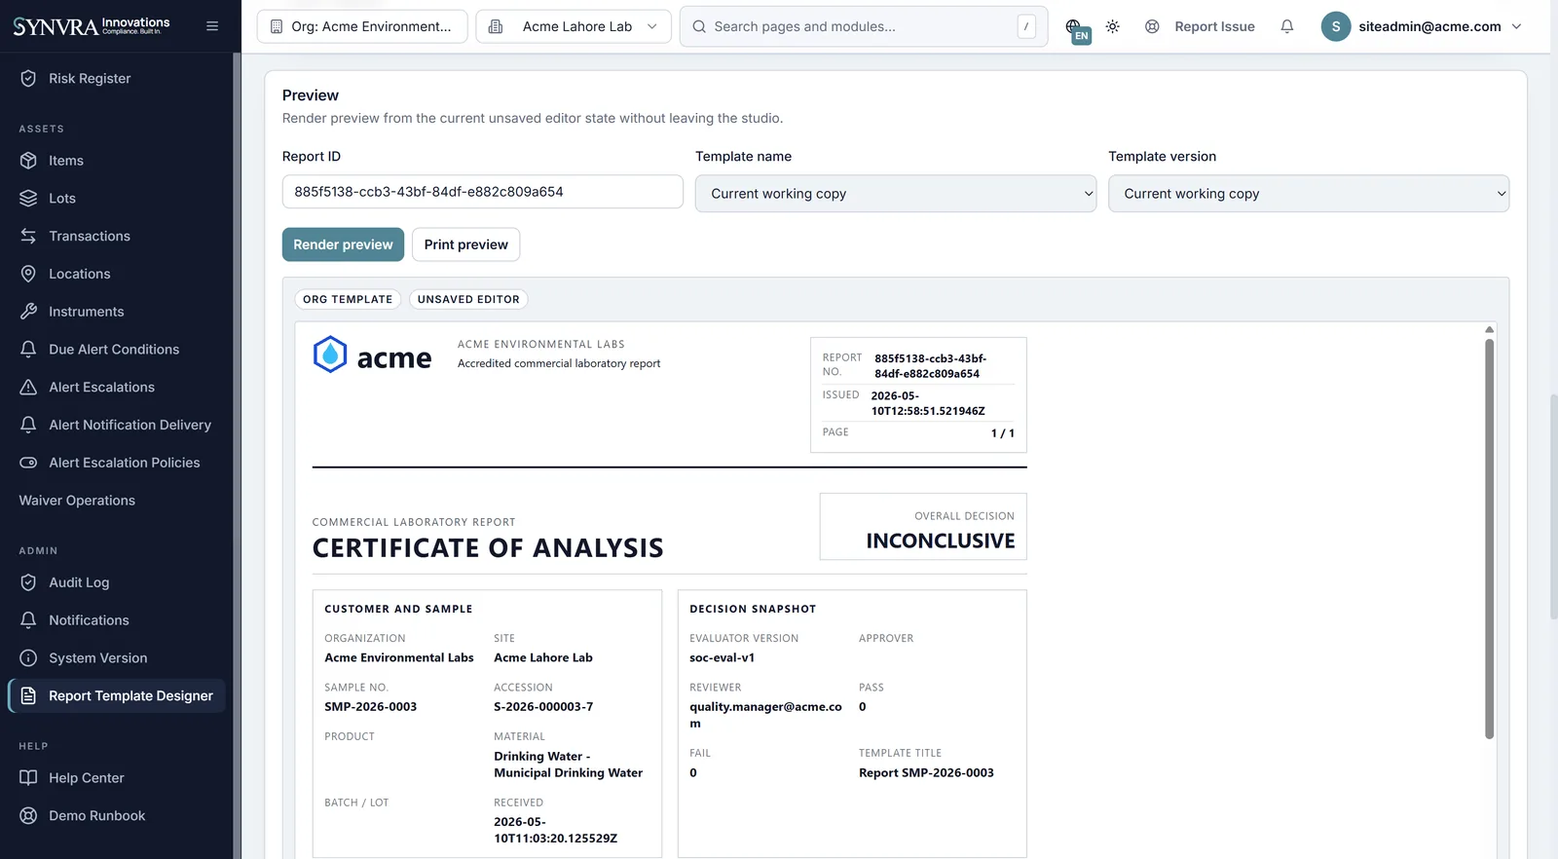Screen dimensions: 1558x859
Task: Click the user avatar with letter S
Action: (x=1335, y=26)
